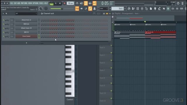The image size is (187, 105).
Task: Select the Close Grand channel
Action: pyautogui.click(x=26, y=36)
